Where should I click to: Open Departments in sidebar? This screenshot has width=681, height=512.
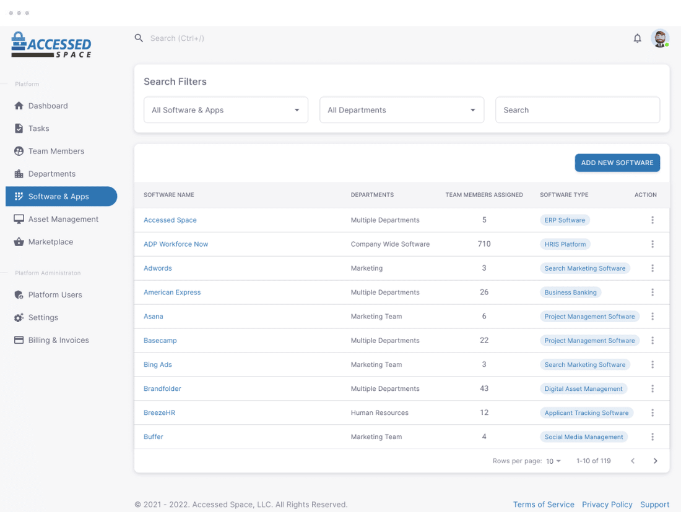point(61,174)
